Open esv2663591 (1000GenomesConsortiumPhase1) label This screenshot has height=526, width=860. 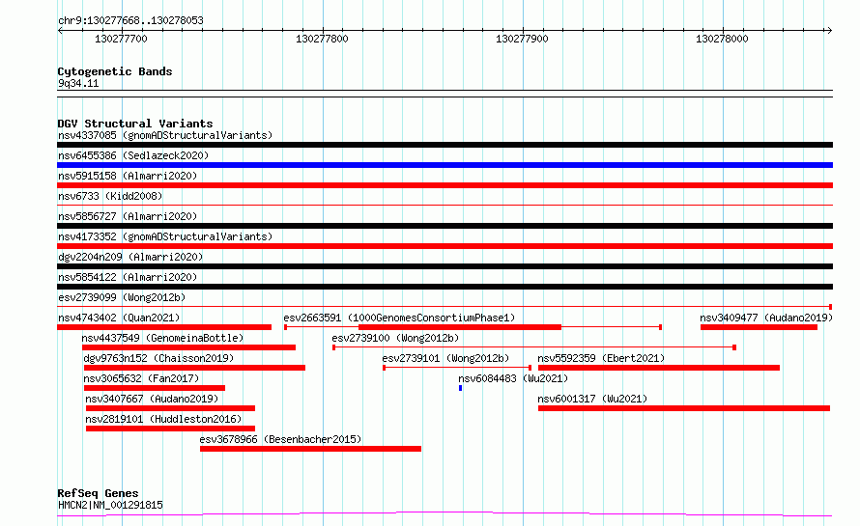pos(399,318)
